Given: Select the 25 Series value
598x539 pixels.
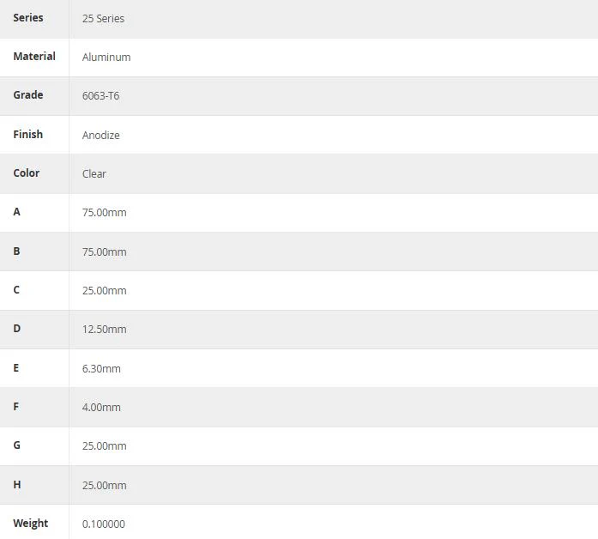Looking at the screenshot, I should 103,19.
